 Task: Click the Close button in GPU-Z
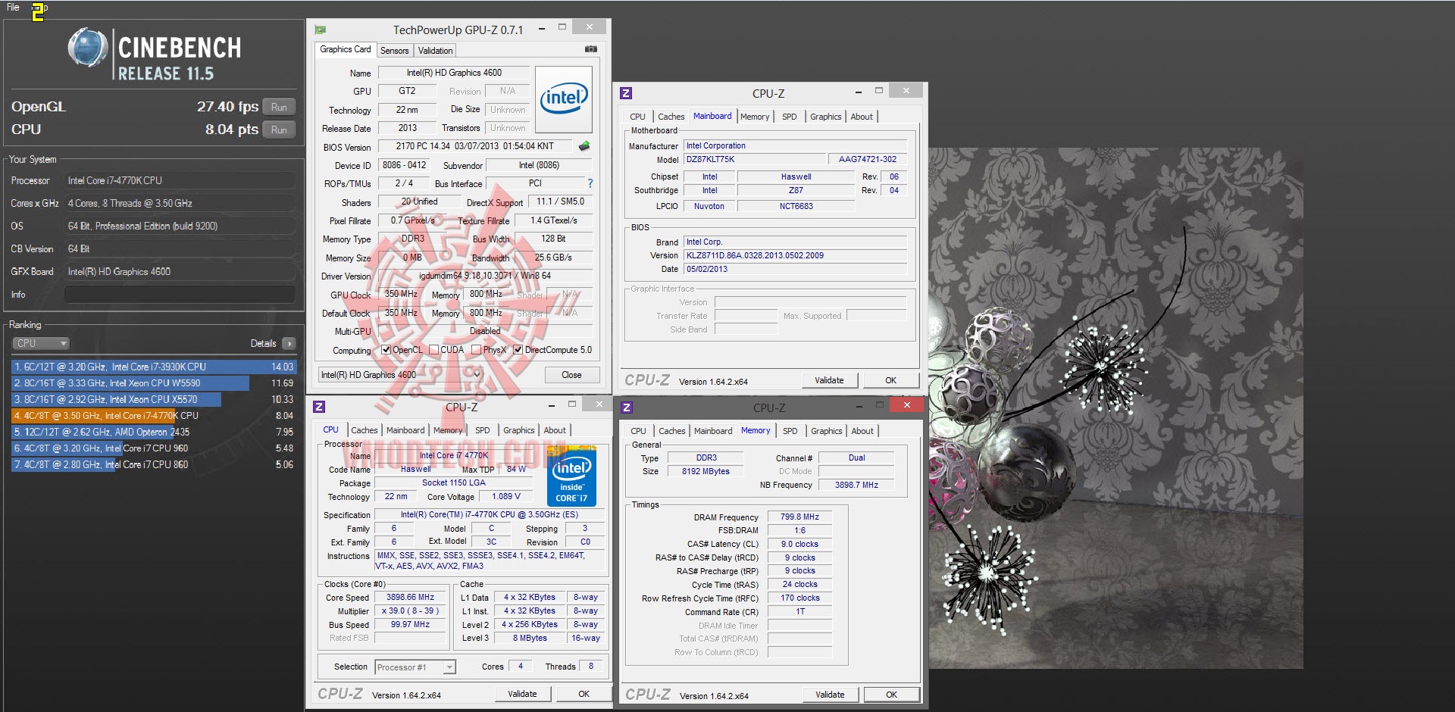(x=571, y=375)
